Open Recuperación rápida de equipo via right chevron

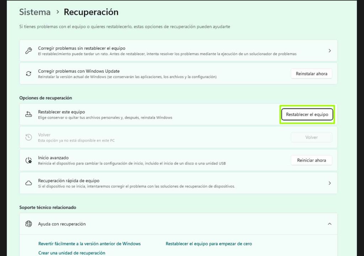coord(330,183)
